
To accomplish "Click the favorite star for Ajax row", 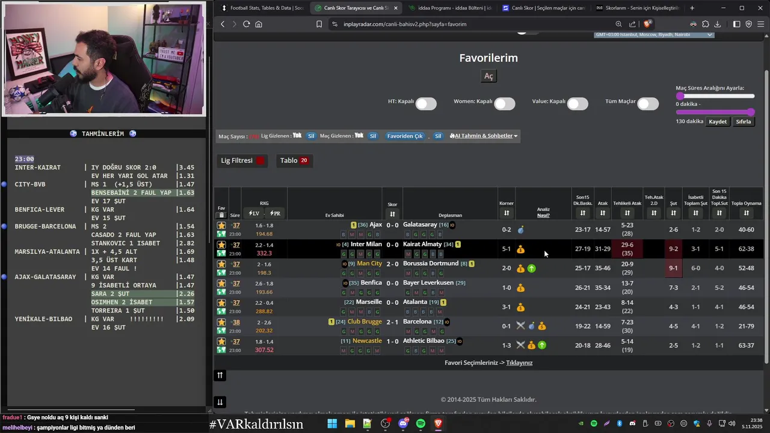I will pos(221,226).
